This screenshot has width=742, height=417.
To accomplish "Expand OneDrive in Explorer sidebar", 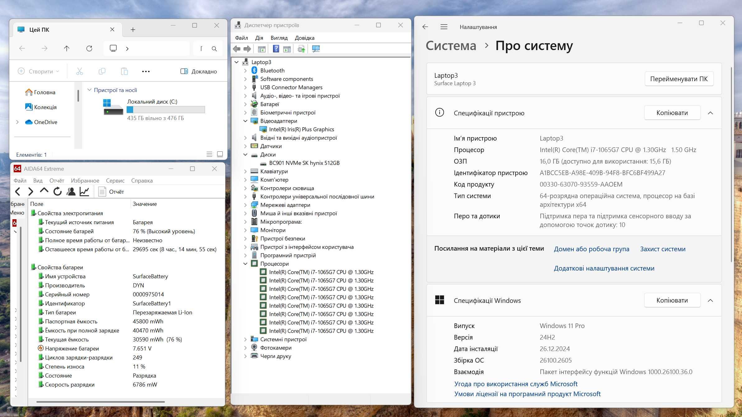I will point(17,122).
